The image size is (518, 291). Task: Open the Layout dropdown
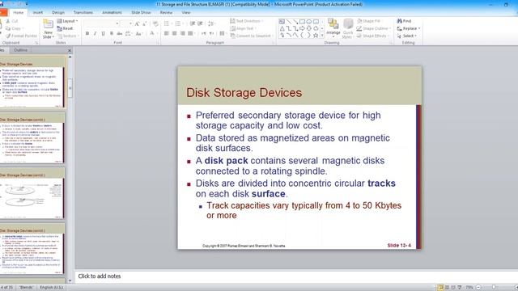point(67,21)
